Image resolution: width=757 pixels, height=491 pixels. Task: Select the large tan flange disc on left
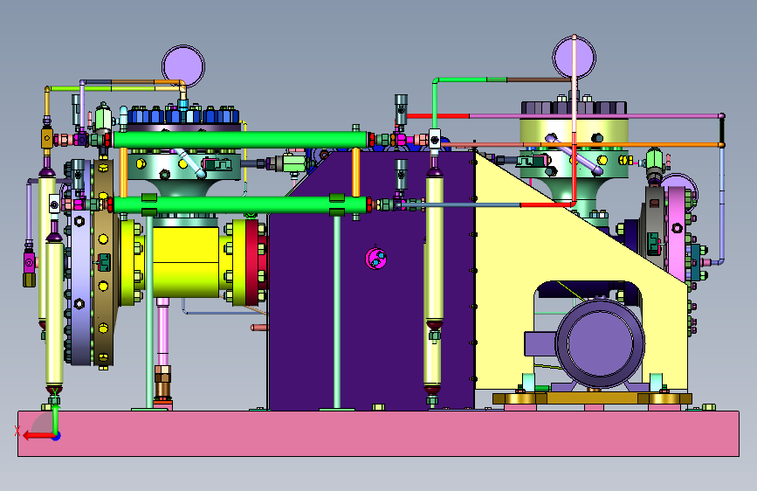(x=104, y=263)
